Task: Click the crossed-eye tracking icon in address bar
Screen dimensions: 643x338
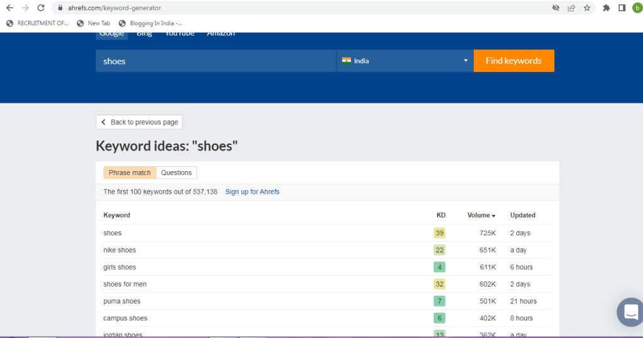Action: click(x=556, y=8)
